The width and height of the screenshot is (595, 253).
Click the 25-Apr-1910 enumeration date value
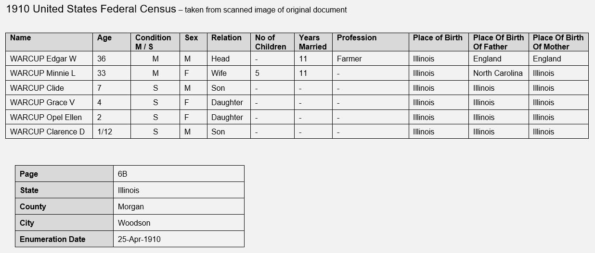point(179,239)
